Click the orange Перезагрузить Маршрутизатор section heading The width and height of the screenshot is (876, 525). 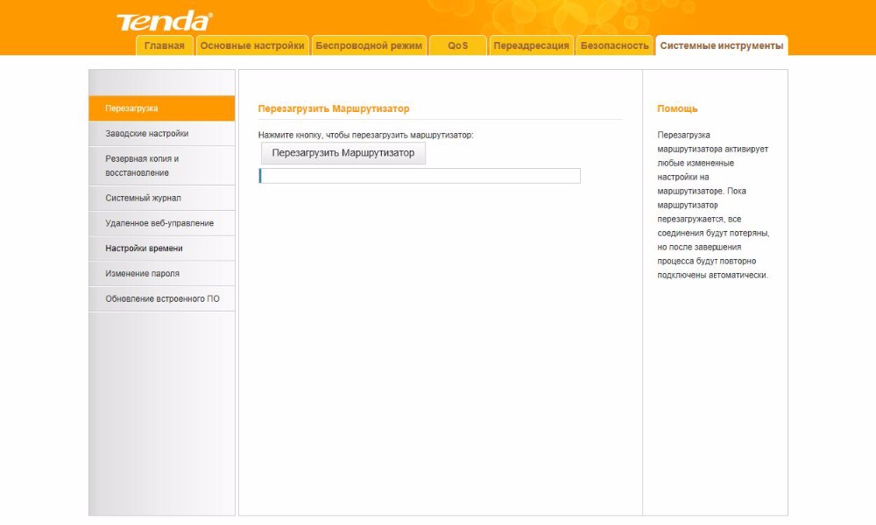pyautogui.click(x=334, y=108)
